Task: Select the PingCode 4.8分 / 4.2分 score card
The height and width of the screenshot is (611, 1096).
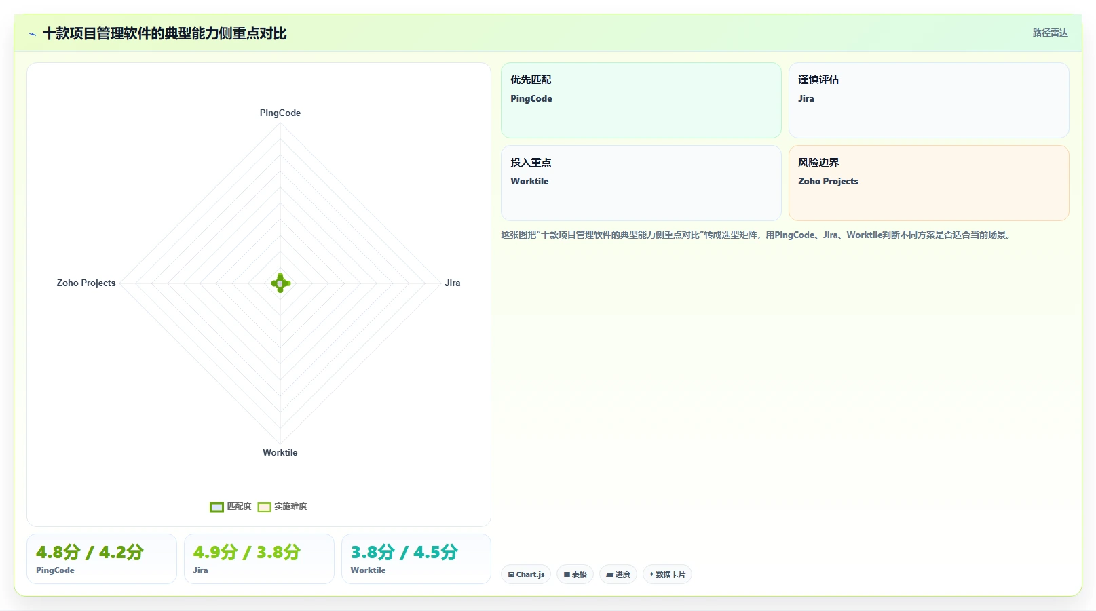Action: (102, 559)
